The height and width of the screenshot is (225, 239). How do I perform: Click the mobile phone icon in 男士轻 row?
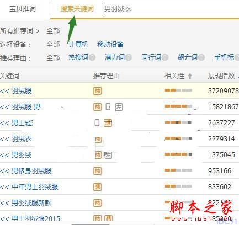click(97, 123)
